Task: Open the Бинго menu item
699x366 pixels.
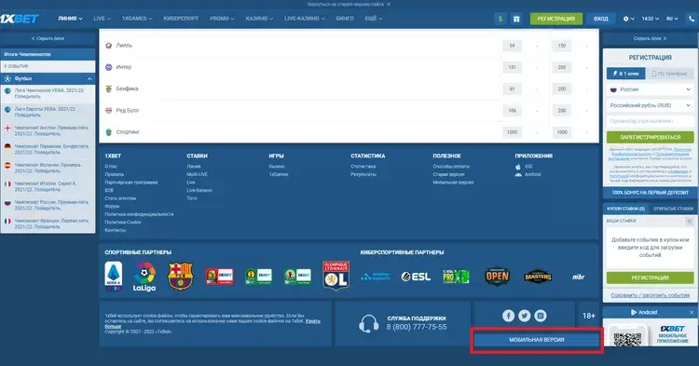Action: click(x=345, y=19)
